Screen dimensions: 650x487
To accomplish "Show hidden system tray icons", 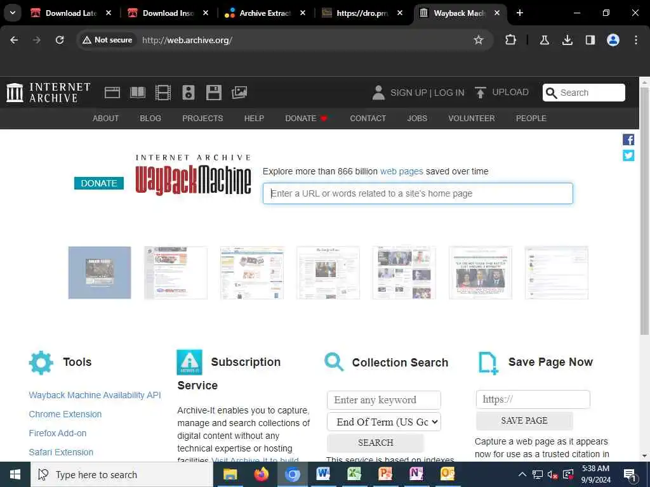I will coord(522,474).
